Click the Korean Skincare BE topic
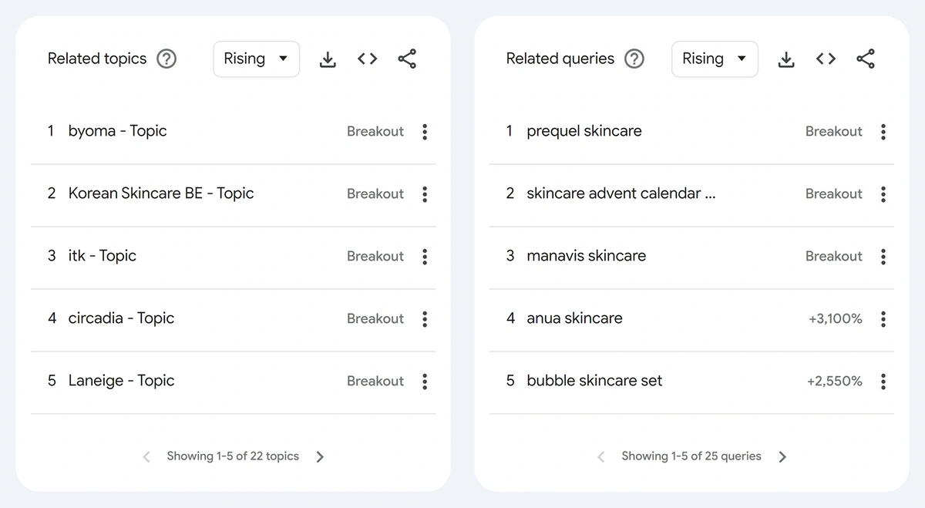925x508 pixels. 160,193
